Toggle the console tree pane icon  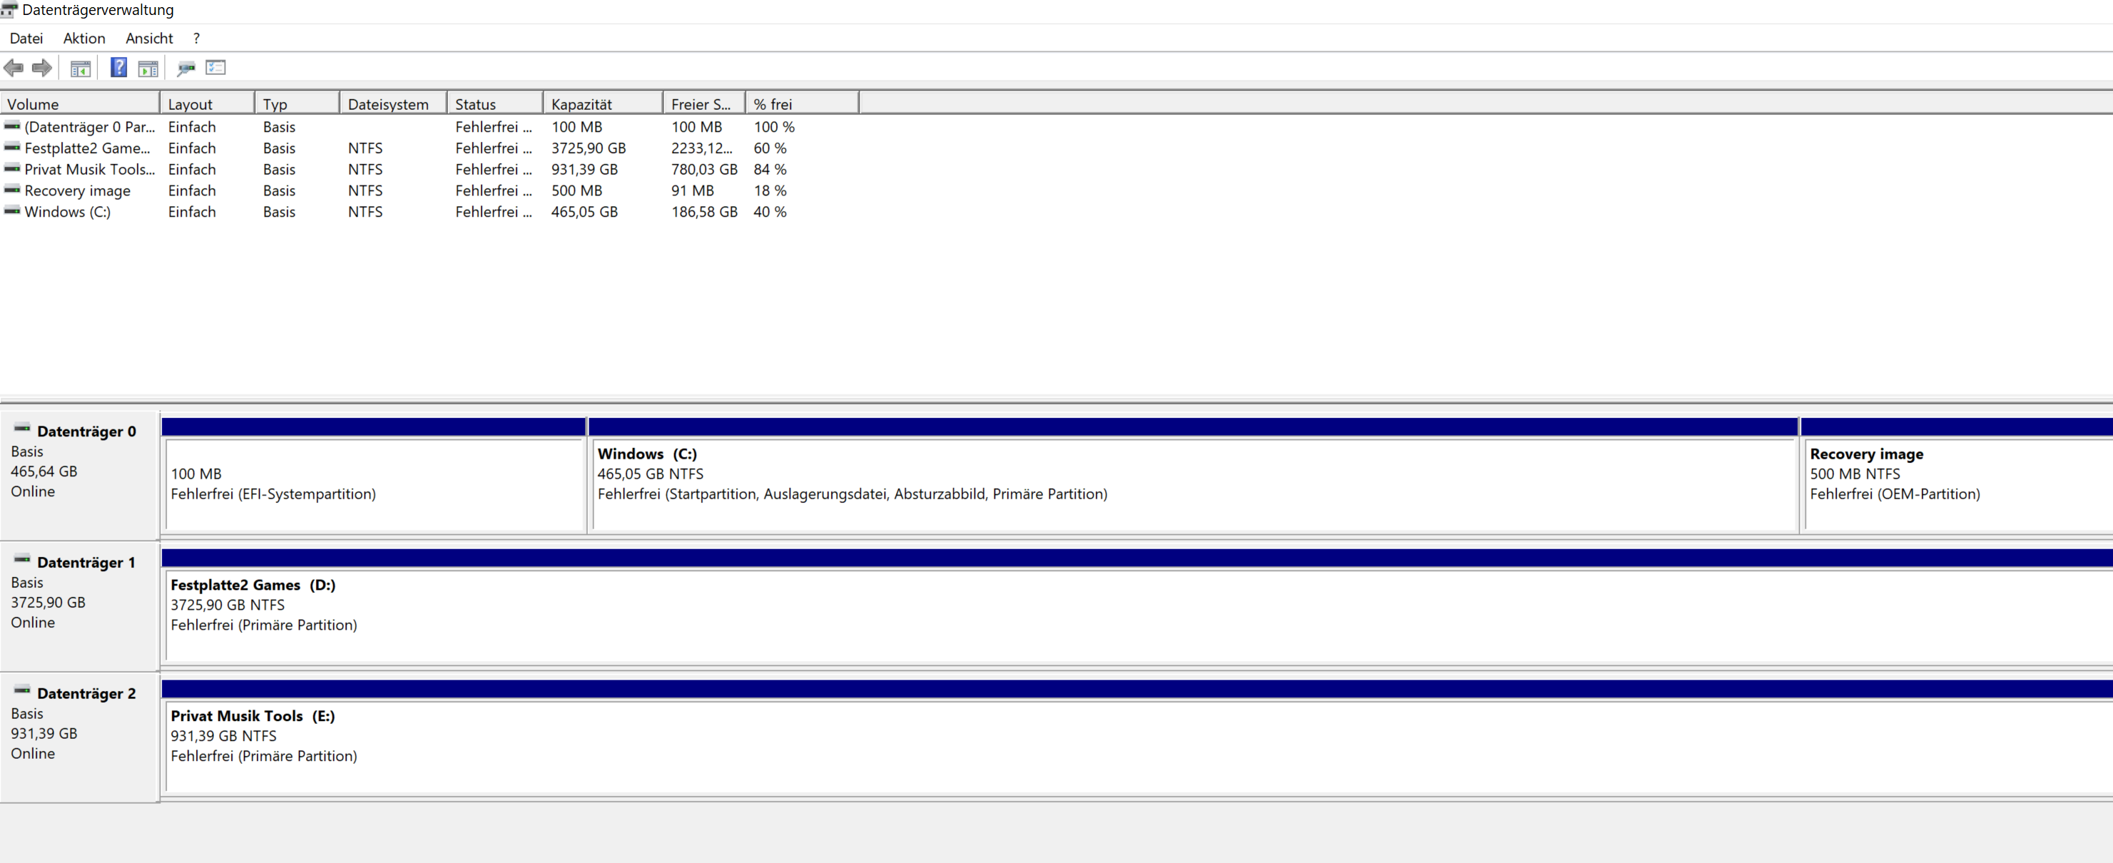[x=81, y=69]
